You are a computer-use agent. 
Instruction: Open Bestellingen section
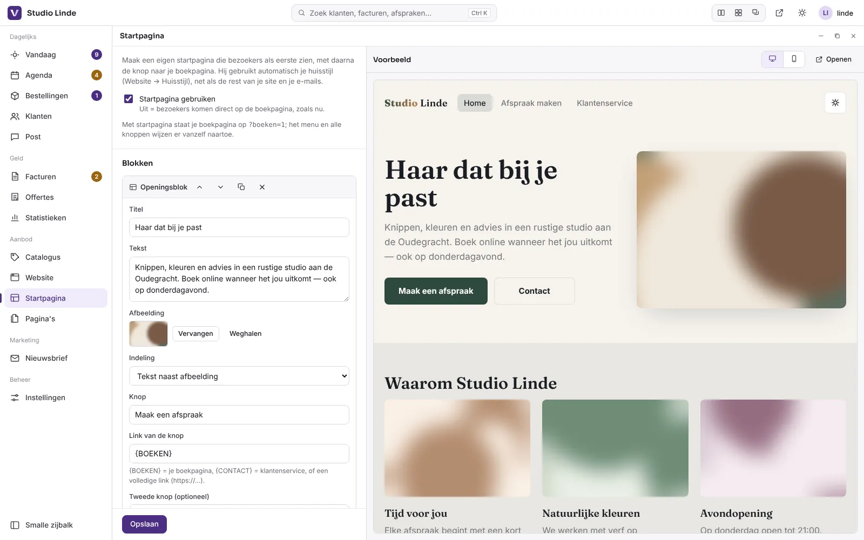coord(56,96)
